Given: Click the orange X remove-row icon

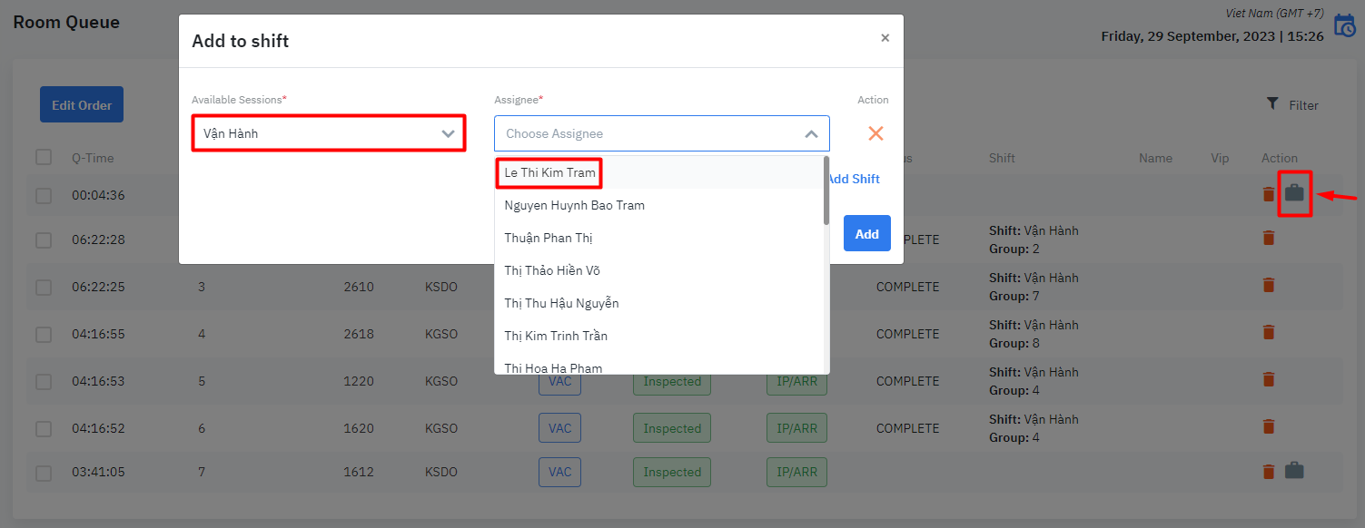Looking at the screenshot, I should pos(875,133).
